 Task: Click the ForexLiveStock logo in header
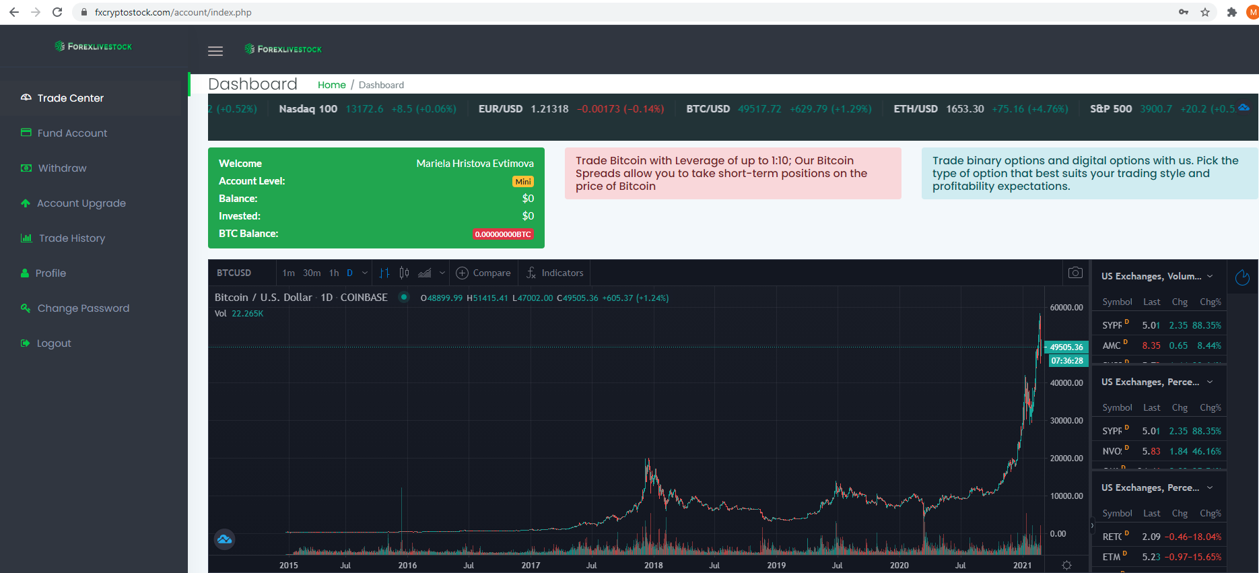[283, 49]
